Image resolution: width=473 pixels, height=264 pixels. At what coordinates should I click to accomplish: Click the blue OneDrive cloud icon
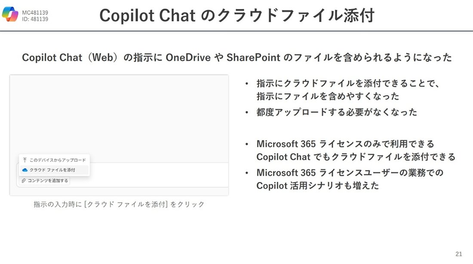(x=25, y=170)
